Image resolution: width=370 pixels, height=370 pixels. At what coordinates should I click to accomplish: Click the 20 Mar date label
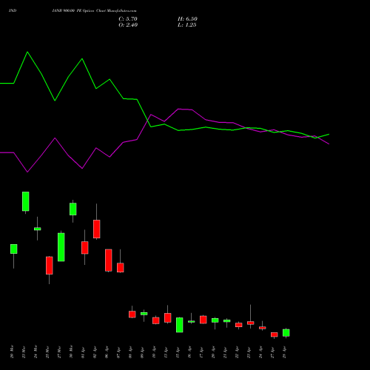[12, 351]
